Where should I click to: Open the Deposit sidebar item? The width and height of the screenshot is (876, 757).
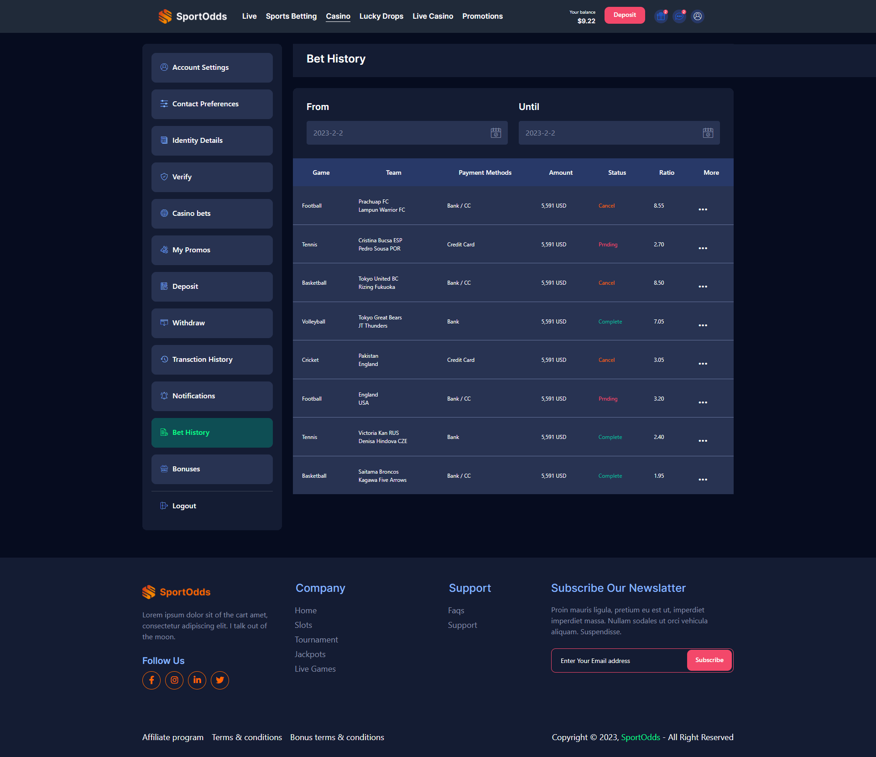212,287
